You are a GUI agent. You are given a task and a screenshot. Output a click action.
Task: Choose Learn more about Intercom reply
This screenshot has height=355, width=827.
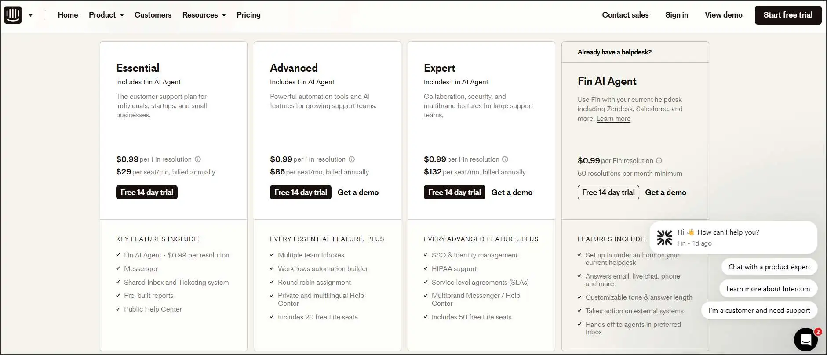pyautogui.click(x=768, y=289)
